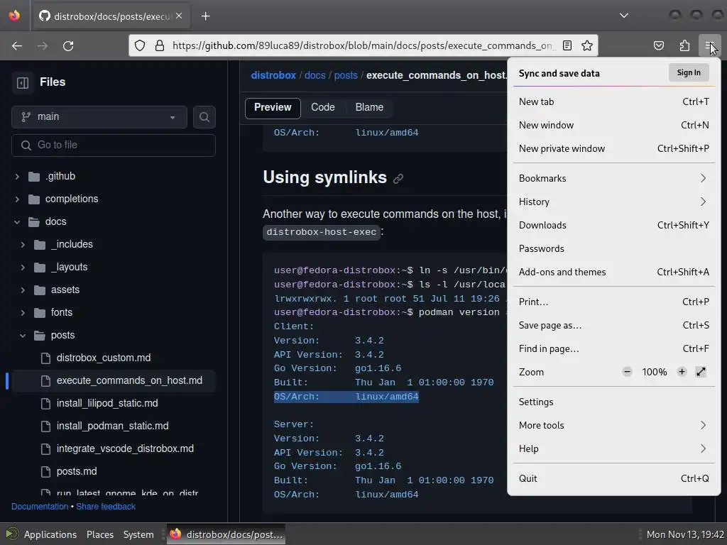List all tabs dropdown arrow

click(x=624, y=16)
